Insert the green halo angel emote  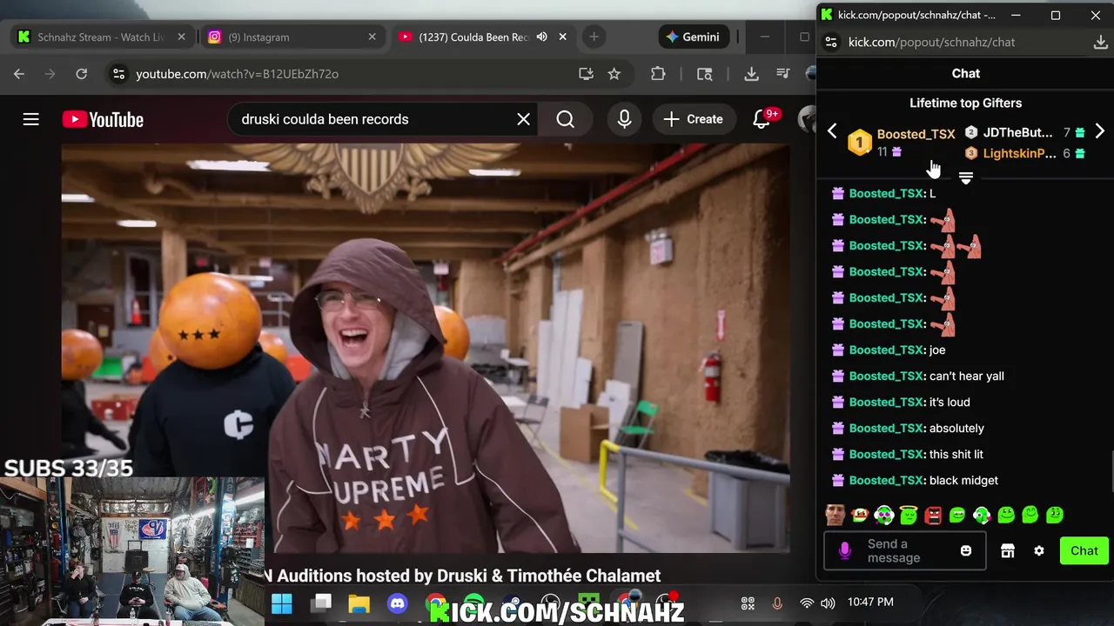coord(909,515)
